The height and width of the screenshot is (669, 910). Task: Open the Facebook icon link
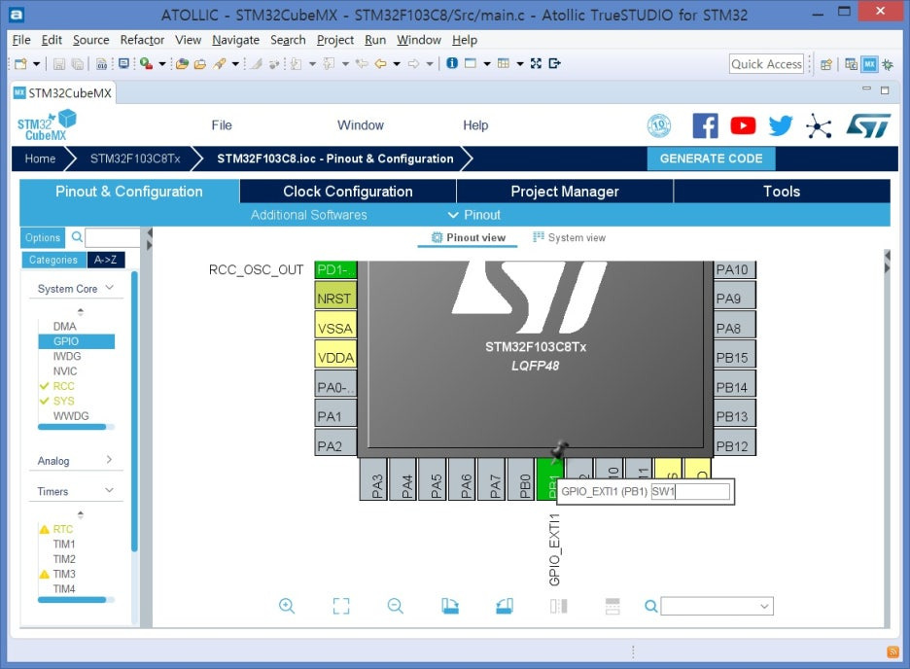point(705,125)
